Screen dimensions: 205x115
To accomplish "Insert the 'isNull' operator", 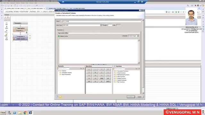I will pyautogui.click(x=102, y=78).
